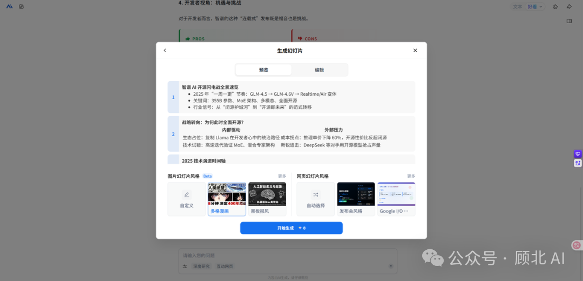Open 更多 for image slide styles
Viewport: 583px width, 281px height.
pyautogui.click(x=282, y=176)
